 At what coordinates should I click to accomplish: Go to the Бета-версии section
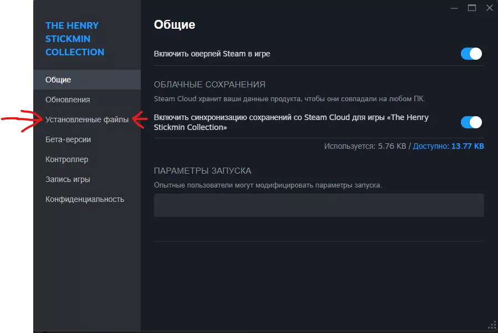click(x=68, y=139)
